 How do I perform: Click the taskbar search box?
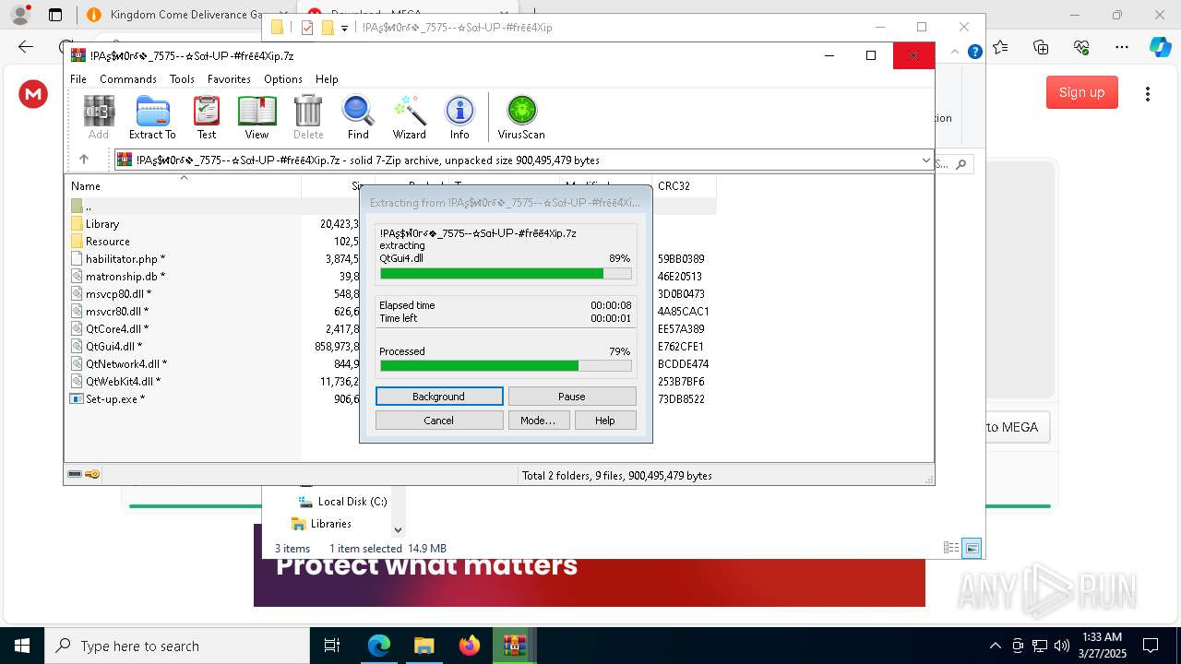tap(176, 646)
